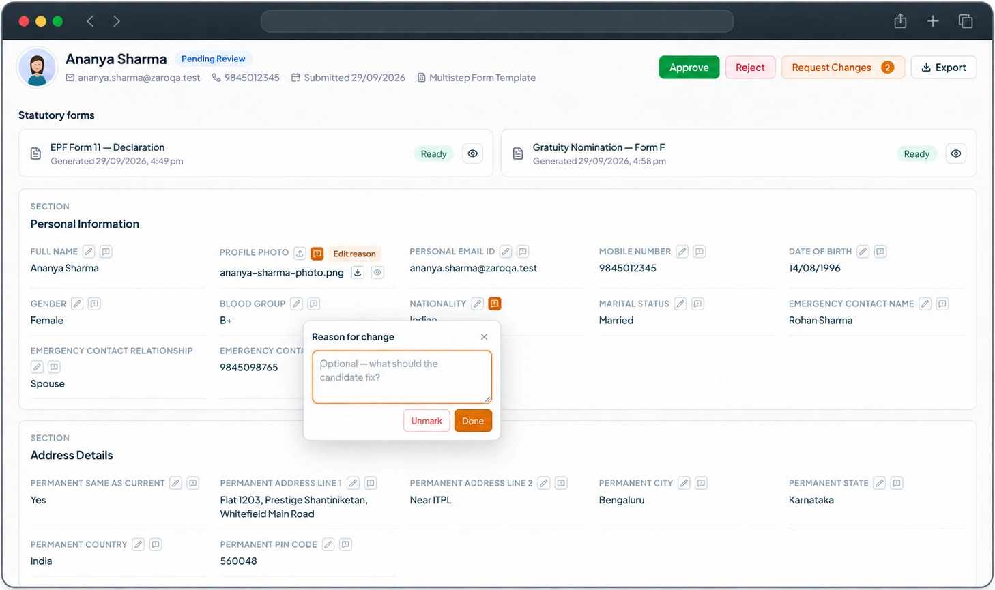
Task: Edit the Permanent Pin Code field
Action: coord(328,544)
